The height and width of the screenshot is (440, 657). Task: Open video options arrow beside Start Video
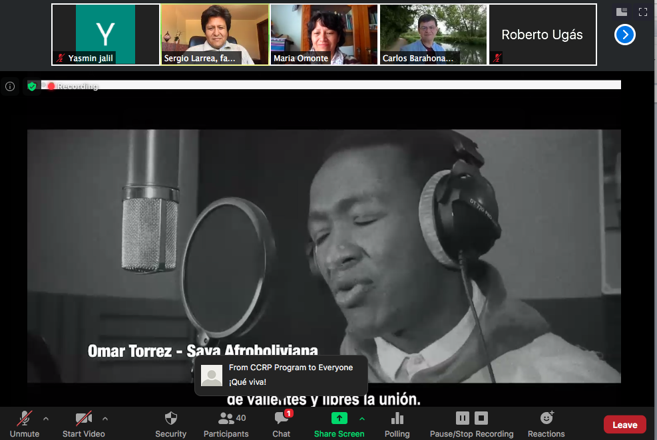(105, 419)
